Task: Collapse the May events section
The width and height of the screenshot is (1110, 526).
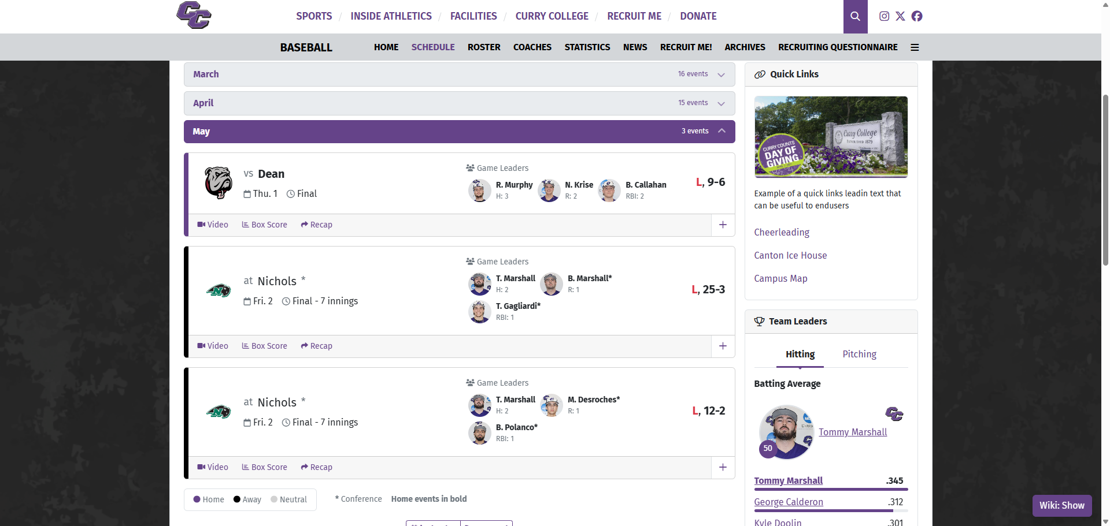Action: tap(460, 132)
